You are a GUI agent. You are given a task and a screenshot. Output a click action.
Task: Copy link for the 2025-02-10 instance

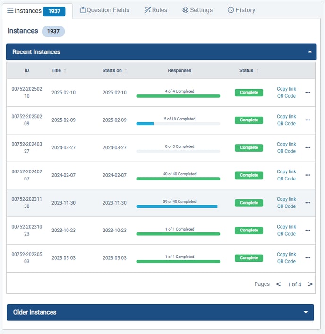tap(286, 89)
